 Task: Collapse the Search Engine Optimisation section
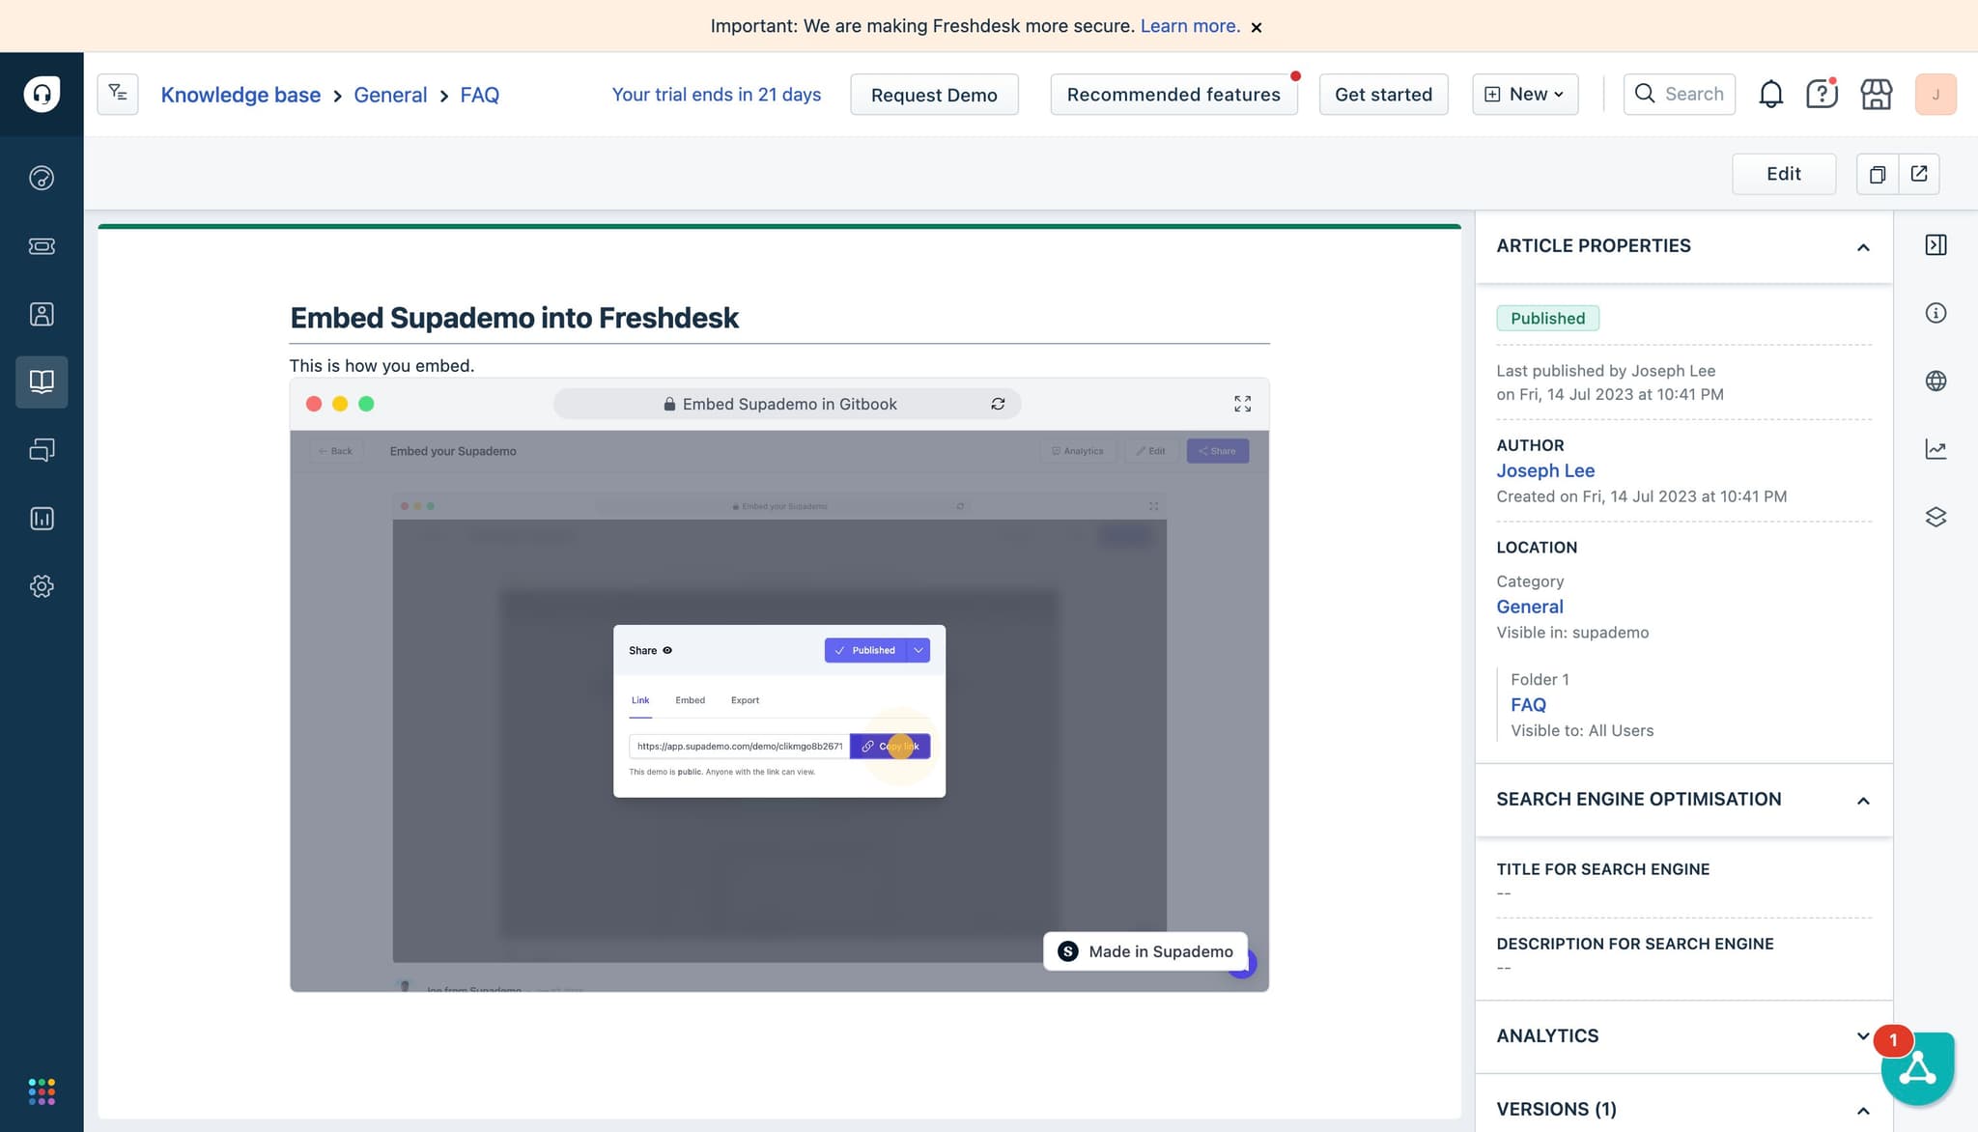point(1862,801)
